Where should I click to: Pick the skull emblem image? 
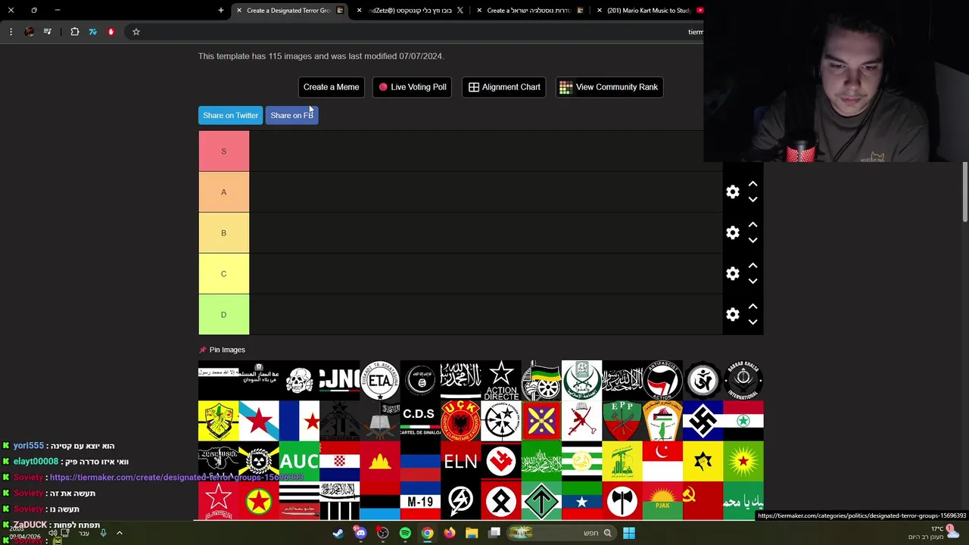click(x=299, y=380)
